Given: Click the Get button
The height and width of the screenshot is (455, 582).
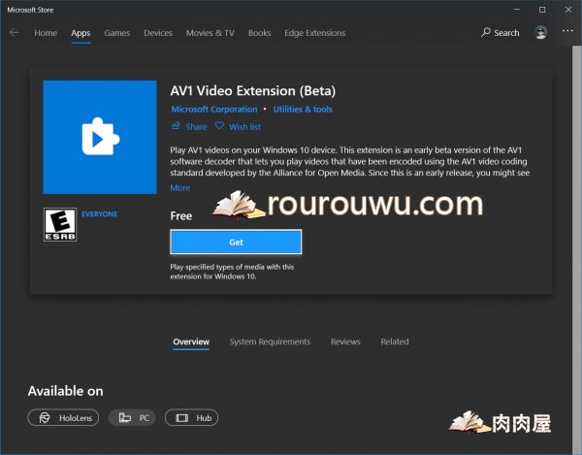Looking at the screenshot, I should tap(236, 242).
